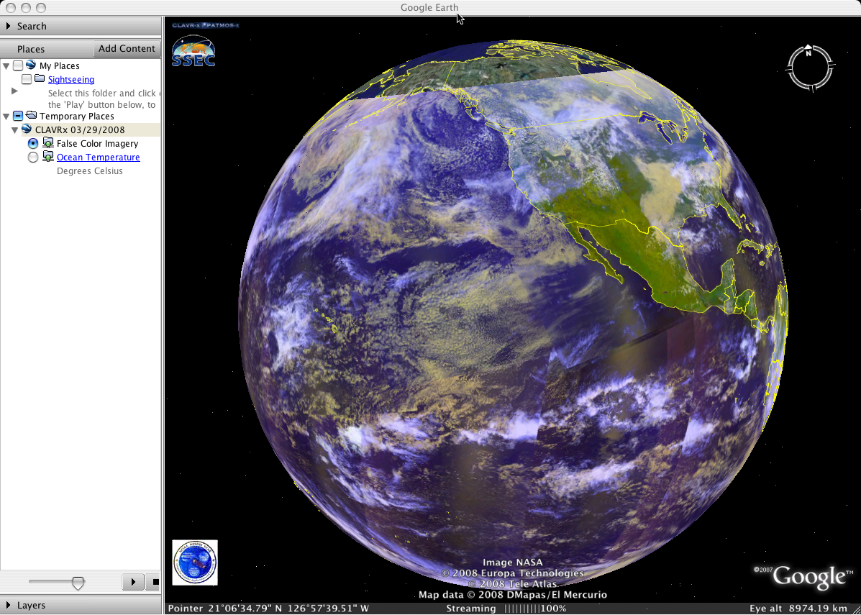Click the Layers panel title
Viewport: 861px width, 615px height.
[x=31, y=605]
